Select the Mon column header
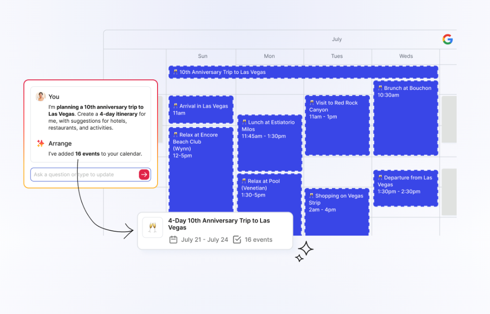The height and width of the screenshot is (314, 490). tap(269, 56)
